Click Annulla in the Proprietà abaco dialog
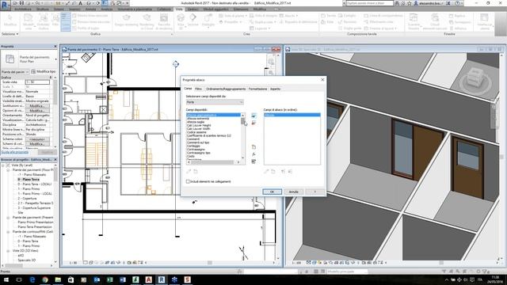 (293, 192)
